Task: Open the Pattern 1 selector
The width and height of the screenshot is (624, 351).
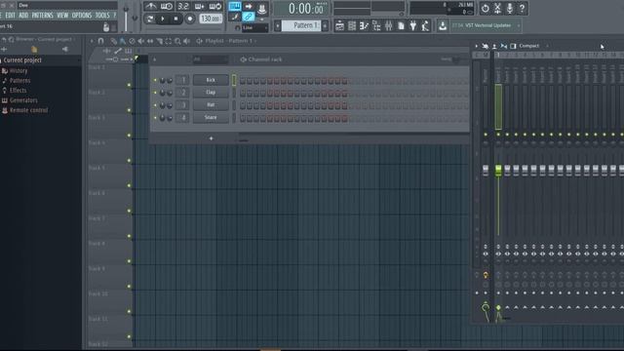Action: pyautogui.click(x=301, y=26)
